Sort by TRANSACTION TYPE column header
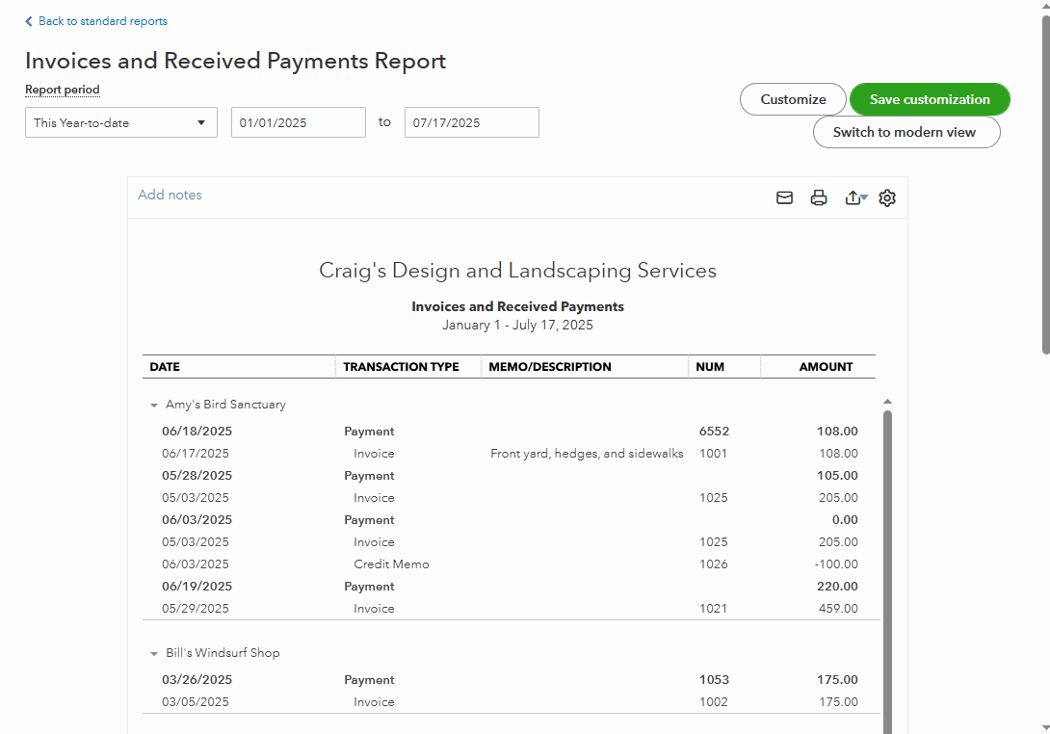The image size is (1050, 734). pyautogui.click(x=401, y=367)
